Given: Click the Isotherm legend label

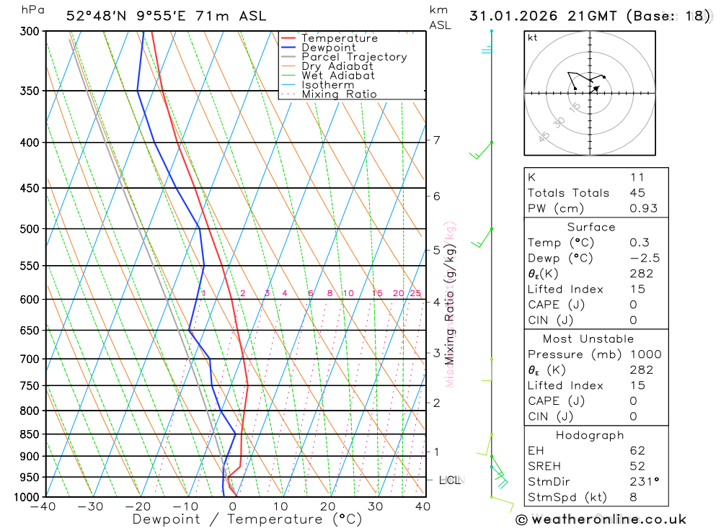Looking at the screenshot, I should point(328,85).
